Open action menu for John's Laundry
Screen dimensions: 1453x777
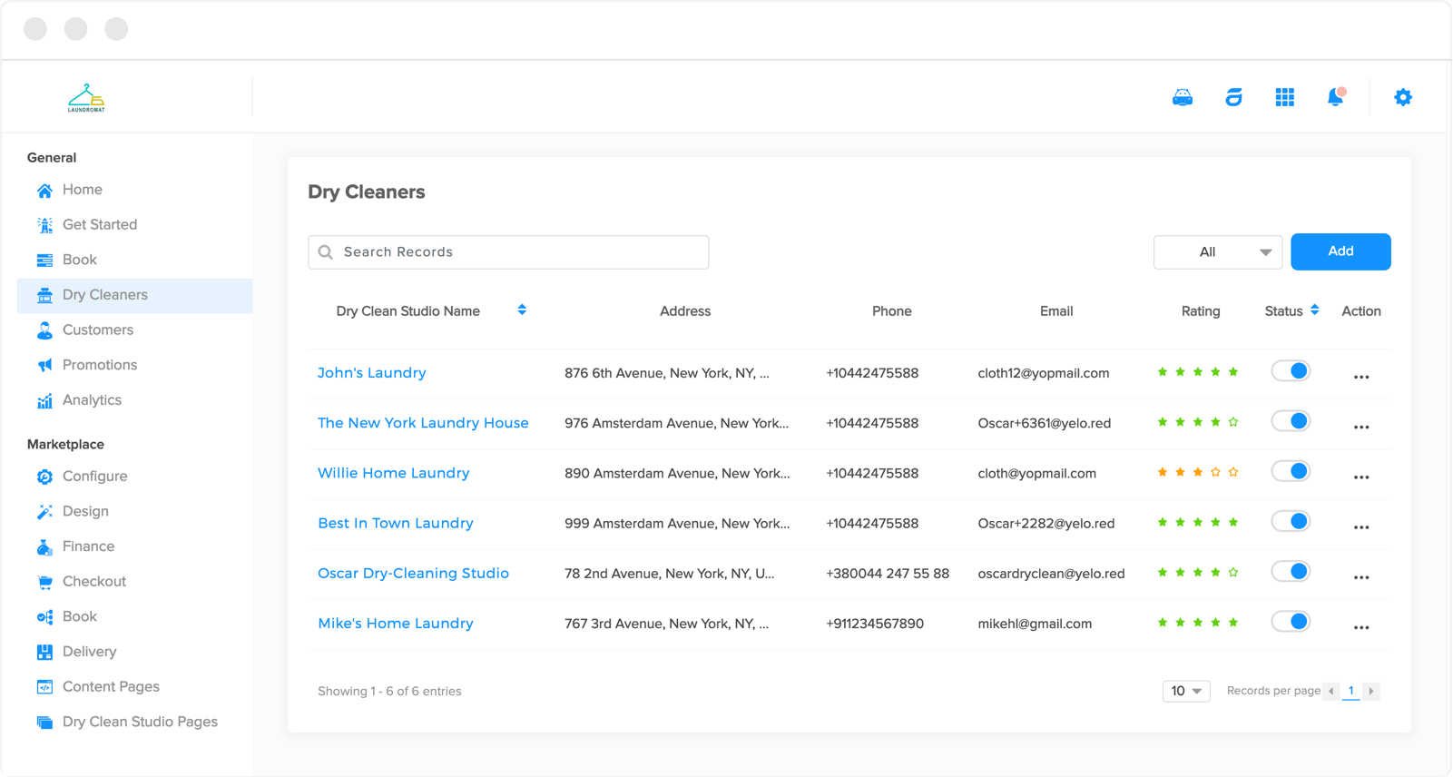pos(1360,376)
